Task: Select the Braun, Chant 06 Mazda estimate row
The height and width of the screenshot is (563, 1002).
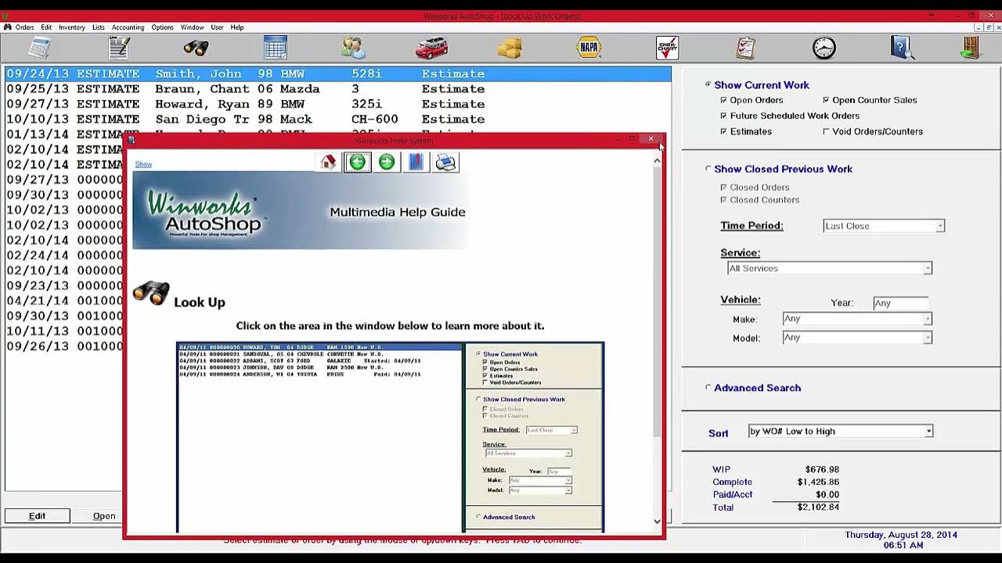Action: (x=338, y=89)
